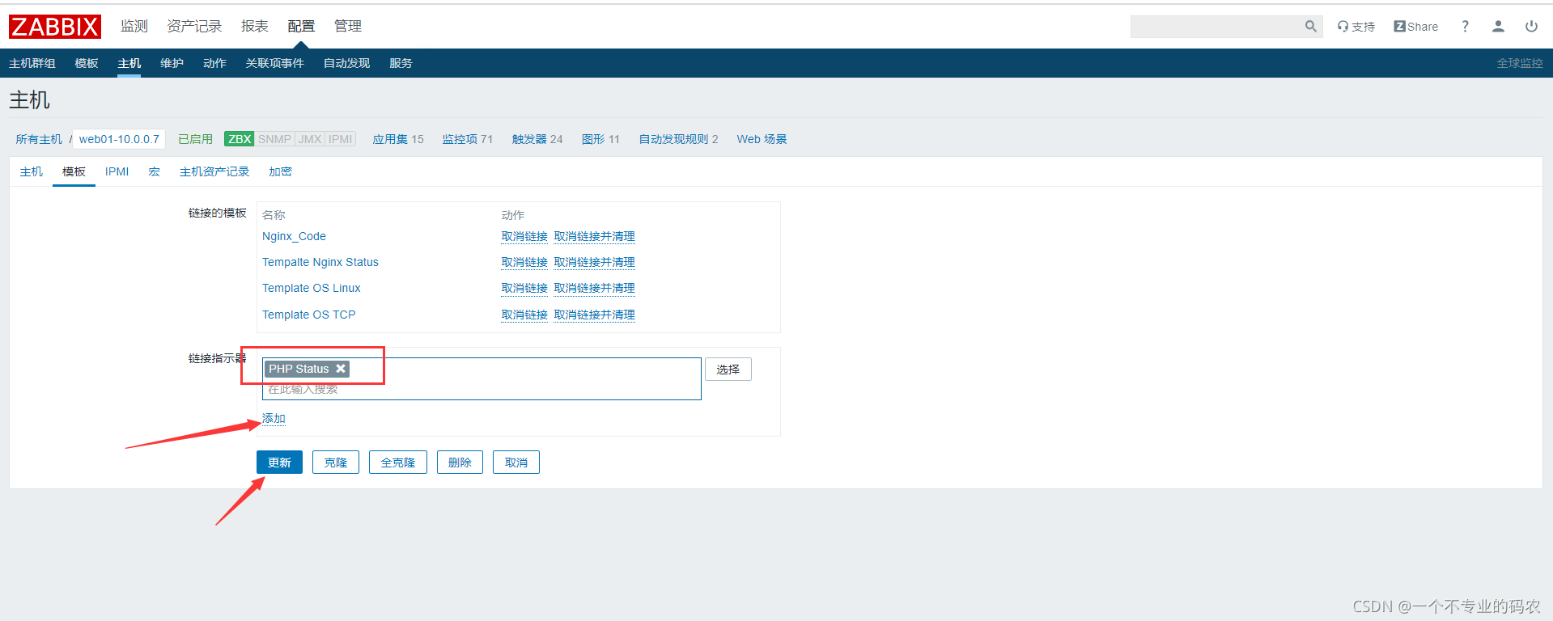This screenshot has width=1553, height=621.
Task: Open the help question mark
Action: coord(1465,27)
